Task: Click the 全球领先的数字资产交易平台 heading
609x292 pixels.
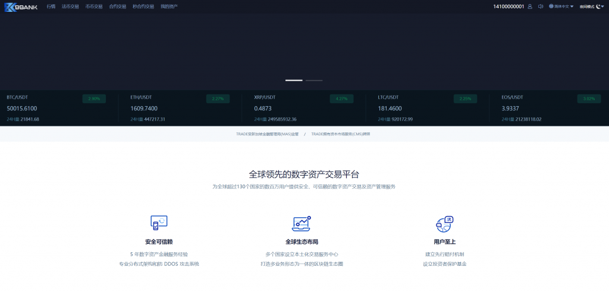Action: coord(304,174)
